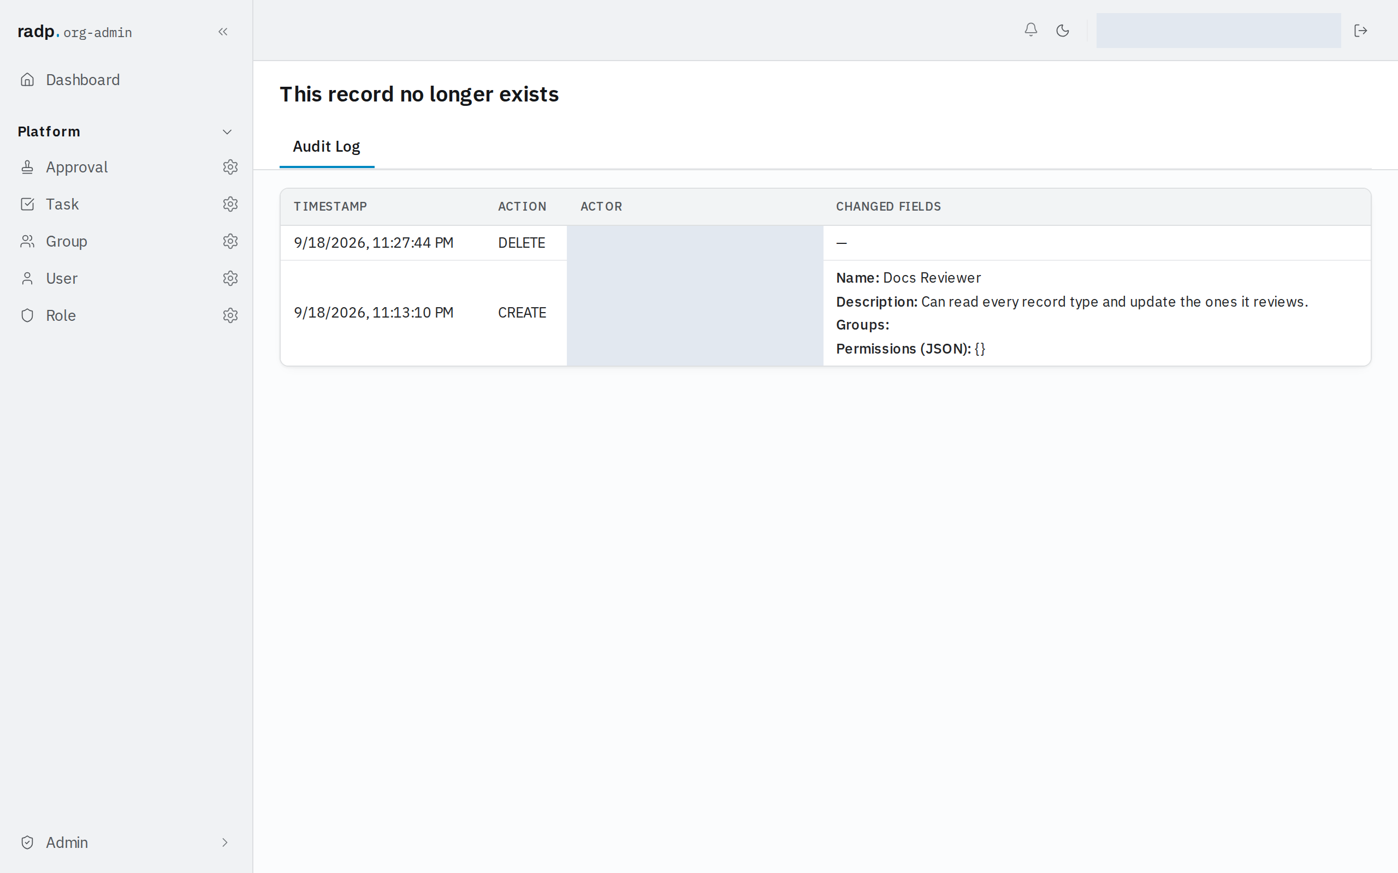1398x873 pixels.
Task: Click the Approval stamp icon
Action: pyautogui.click(x=27, y=167)
